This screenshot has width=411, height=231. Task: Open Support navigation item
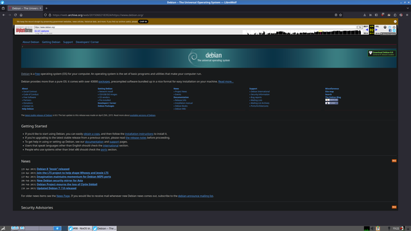coord(68,42)
